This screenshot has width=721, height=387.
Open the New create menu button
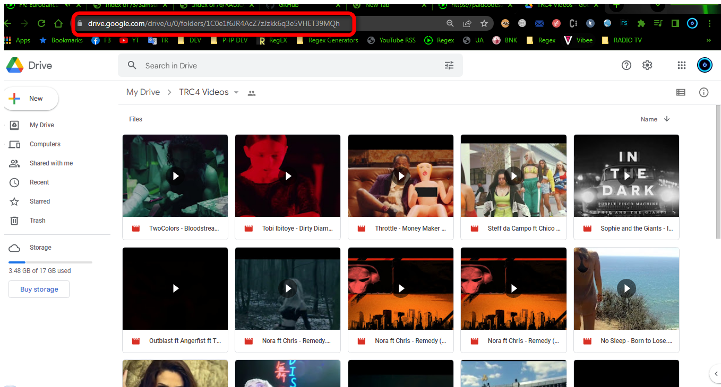[x=31, y=99]
